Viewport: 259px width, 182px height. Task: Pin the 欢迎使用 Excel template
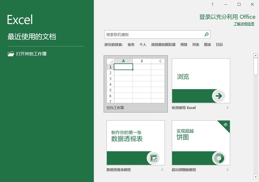227,108
